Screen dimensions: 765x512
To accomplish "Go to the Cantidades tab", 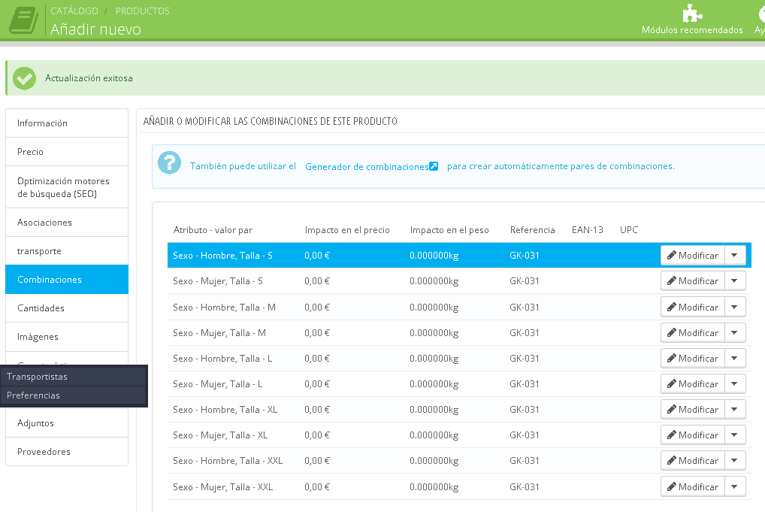I will click(x=41, y=308).
